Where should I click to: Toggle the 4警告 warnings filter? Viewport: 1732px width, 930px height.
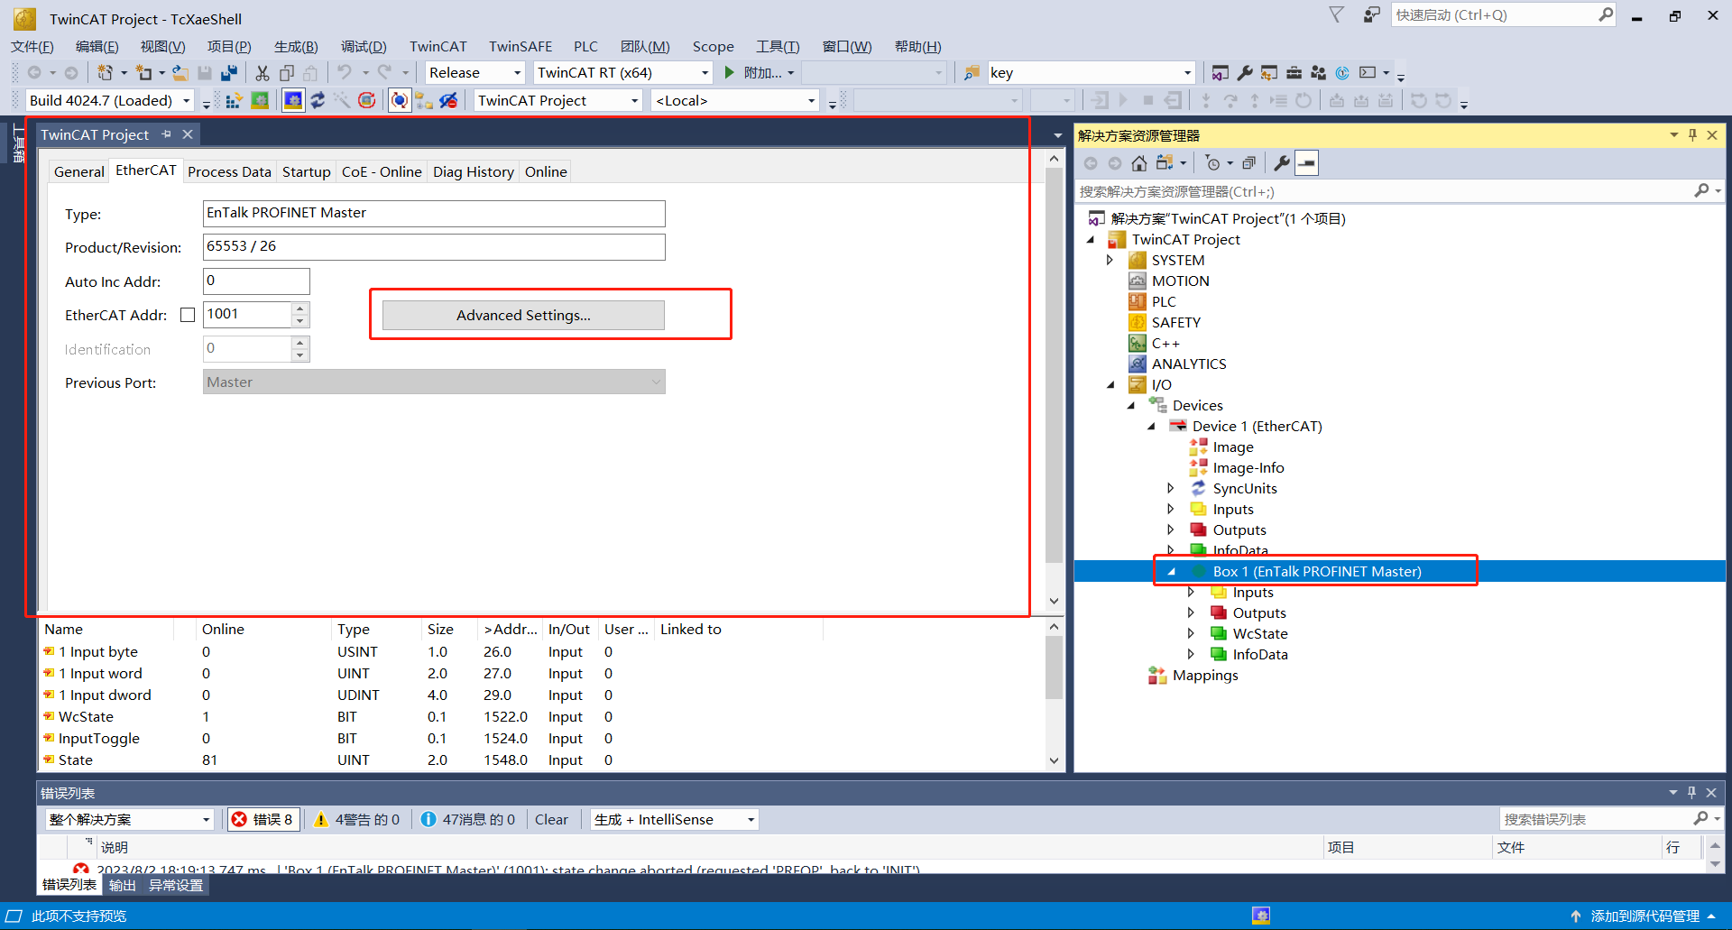coord(356,819)
